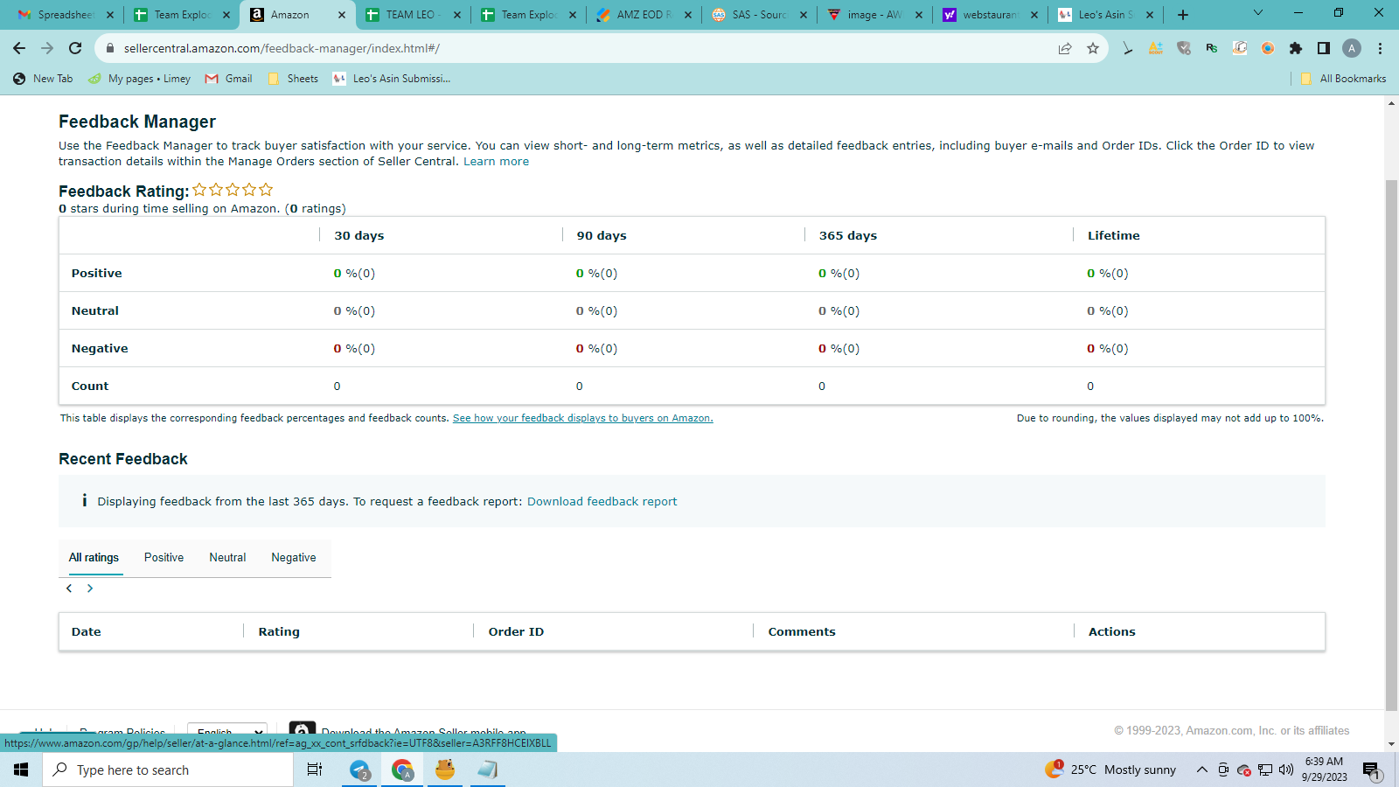This screenshot has width=1399, height=787.
Task: Close the image - AW tab
Action: click(x=919, y=15)
